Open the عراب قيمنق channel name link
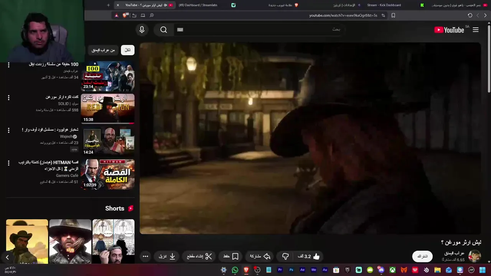 (454, 253)
